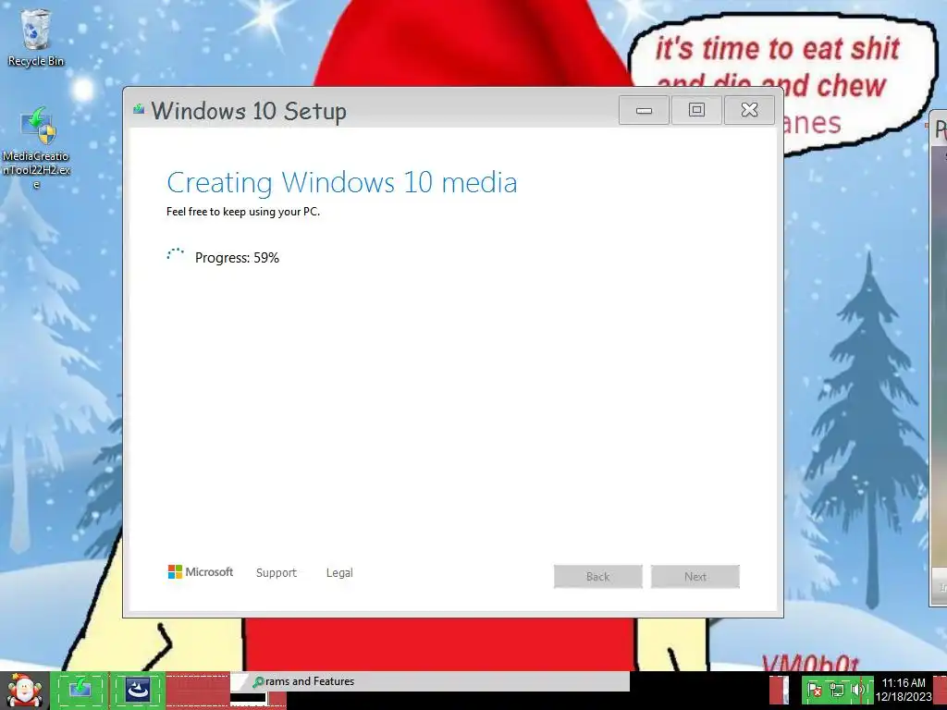Minimize the Windows 10 Setup window
Screen dimensions: 947x710
[x=644, y=110]
